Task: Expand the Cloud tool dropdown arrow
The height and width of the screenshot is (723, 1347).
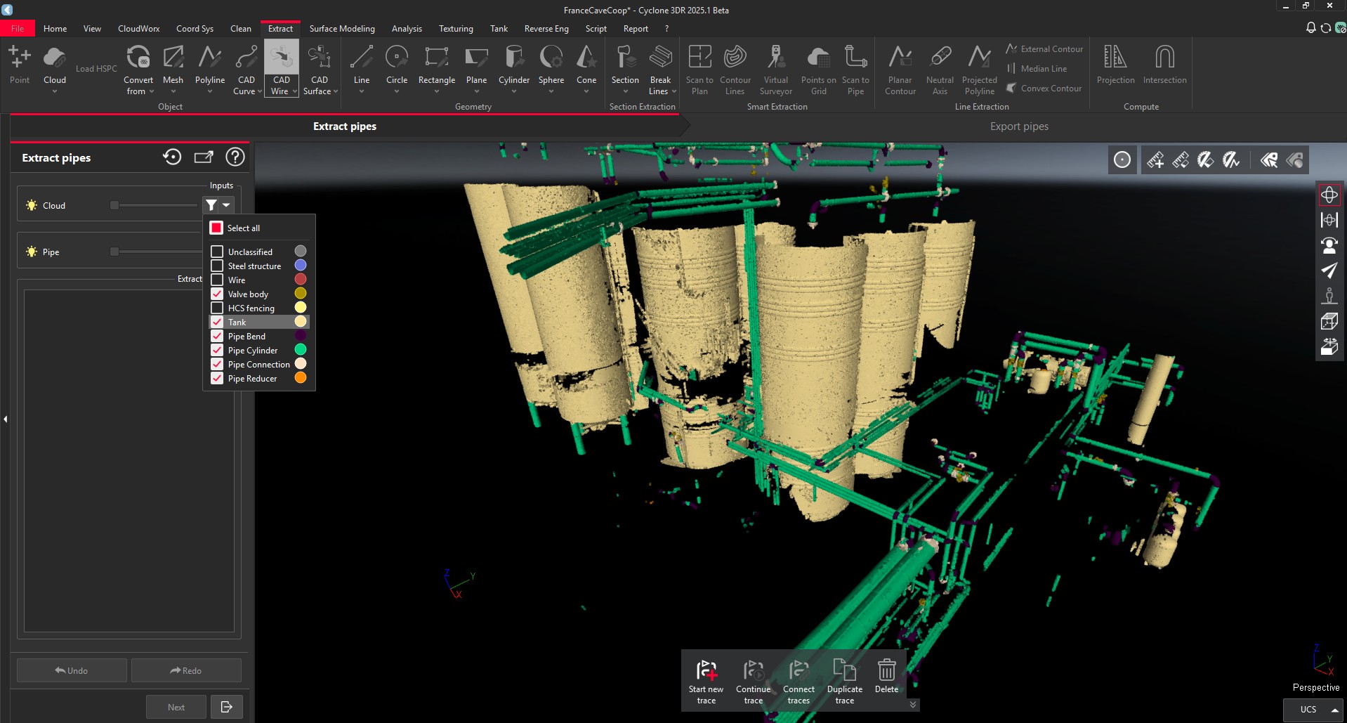Action: [54, 91]
